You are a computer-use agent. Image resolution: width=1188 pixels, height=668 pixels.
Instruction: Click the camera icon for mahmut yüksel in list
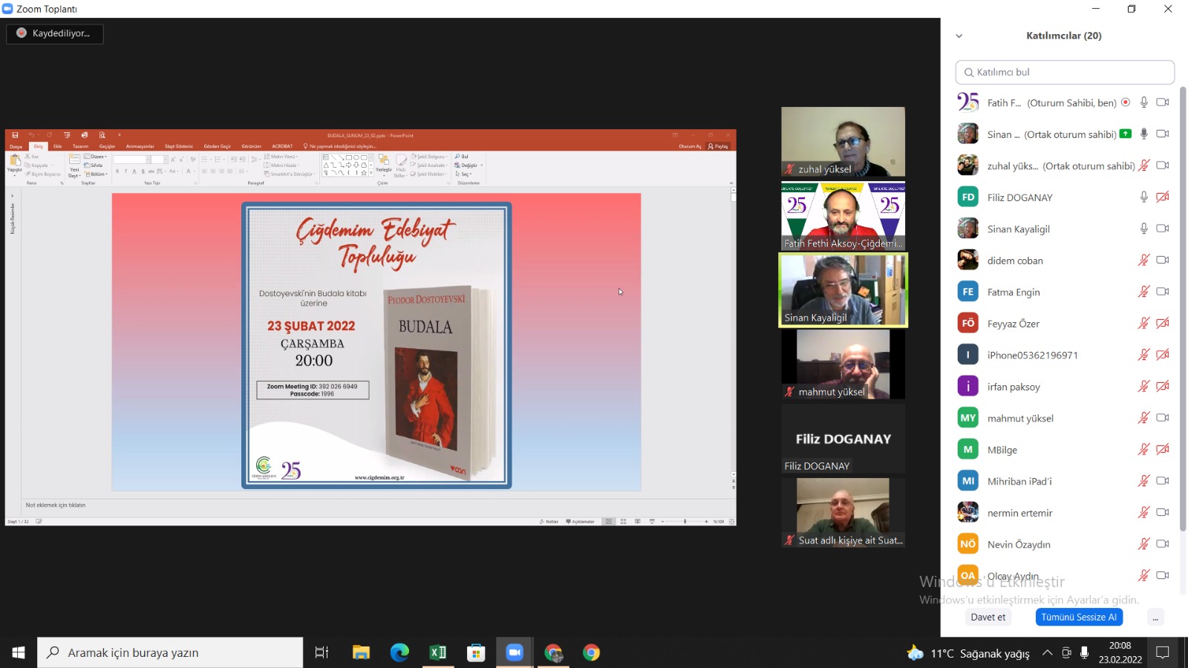pos(1163,418)
